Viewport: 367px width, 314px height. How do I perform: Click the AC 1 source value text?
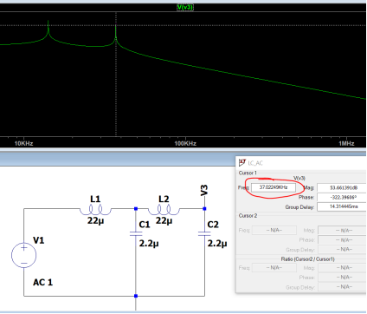(x=43, y=282)
